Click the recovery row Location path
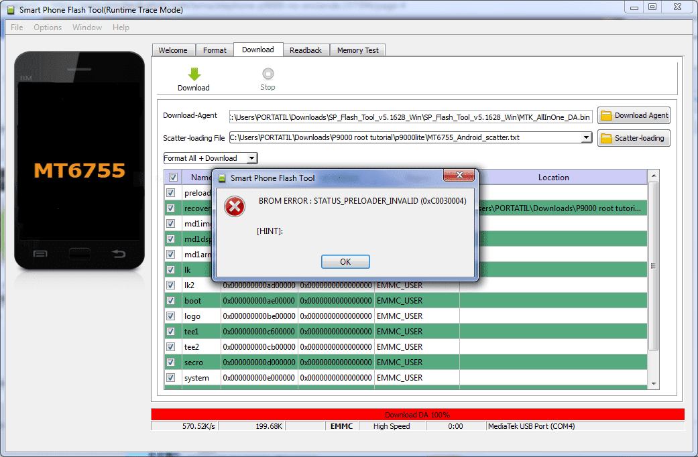 [560, 208]
